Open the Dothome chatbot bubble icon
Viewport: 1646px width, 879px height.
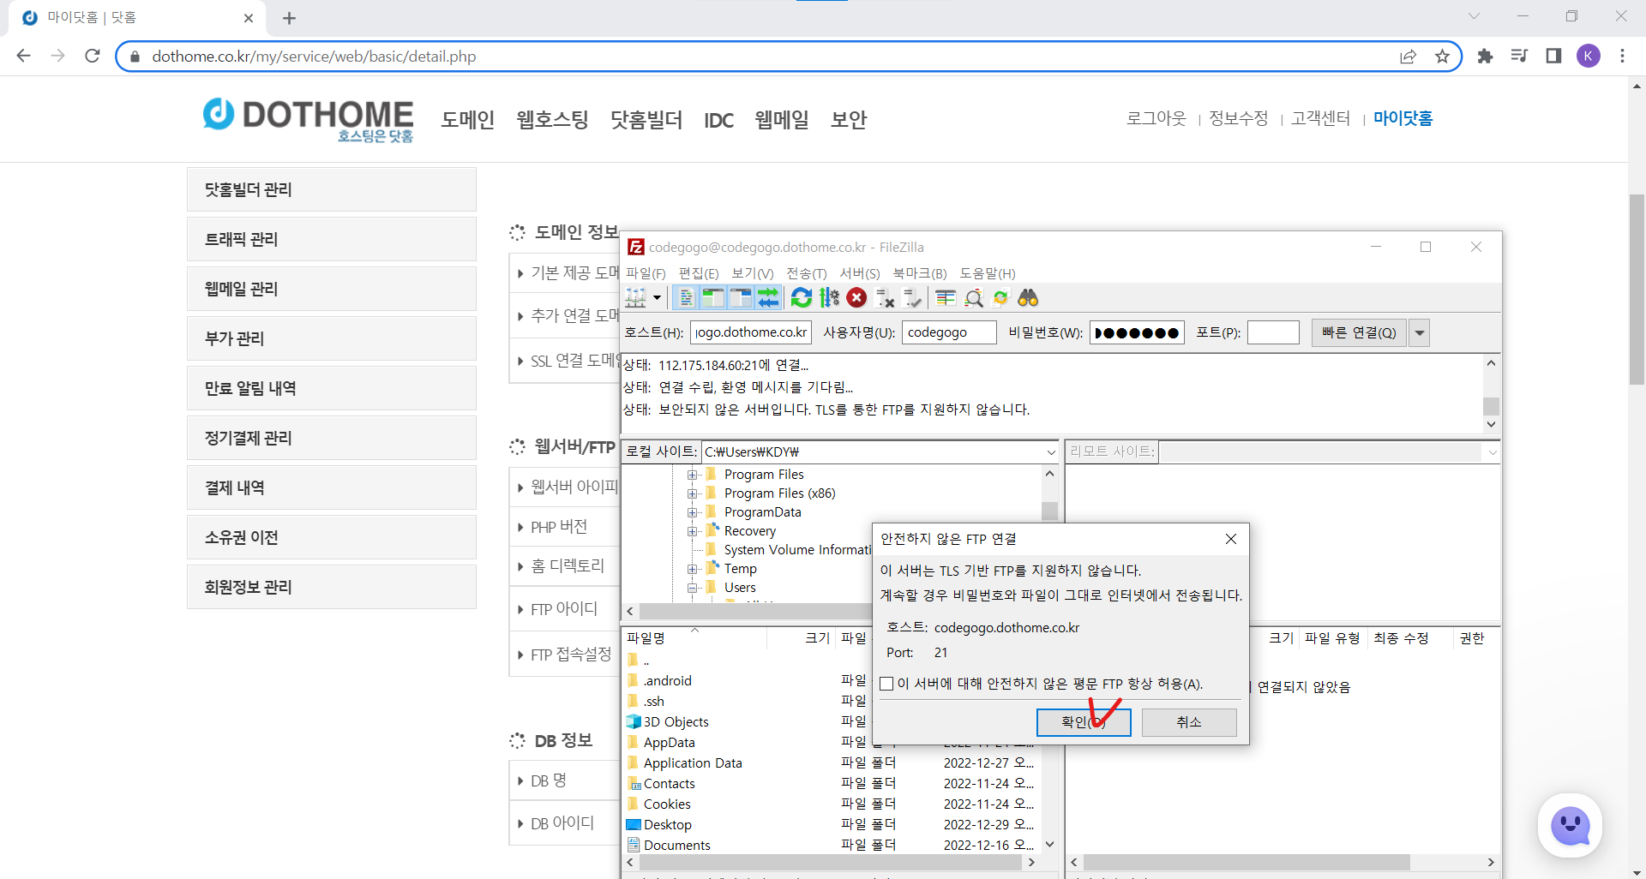coord(1571,826)
